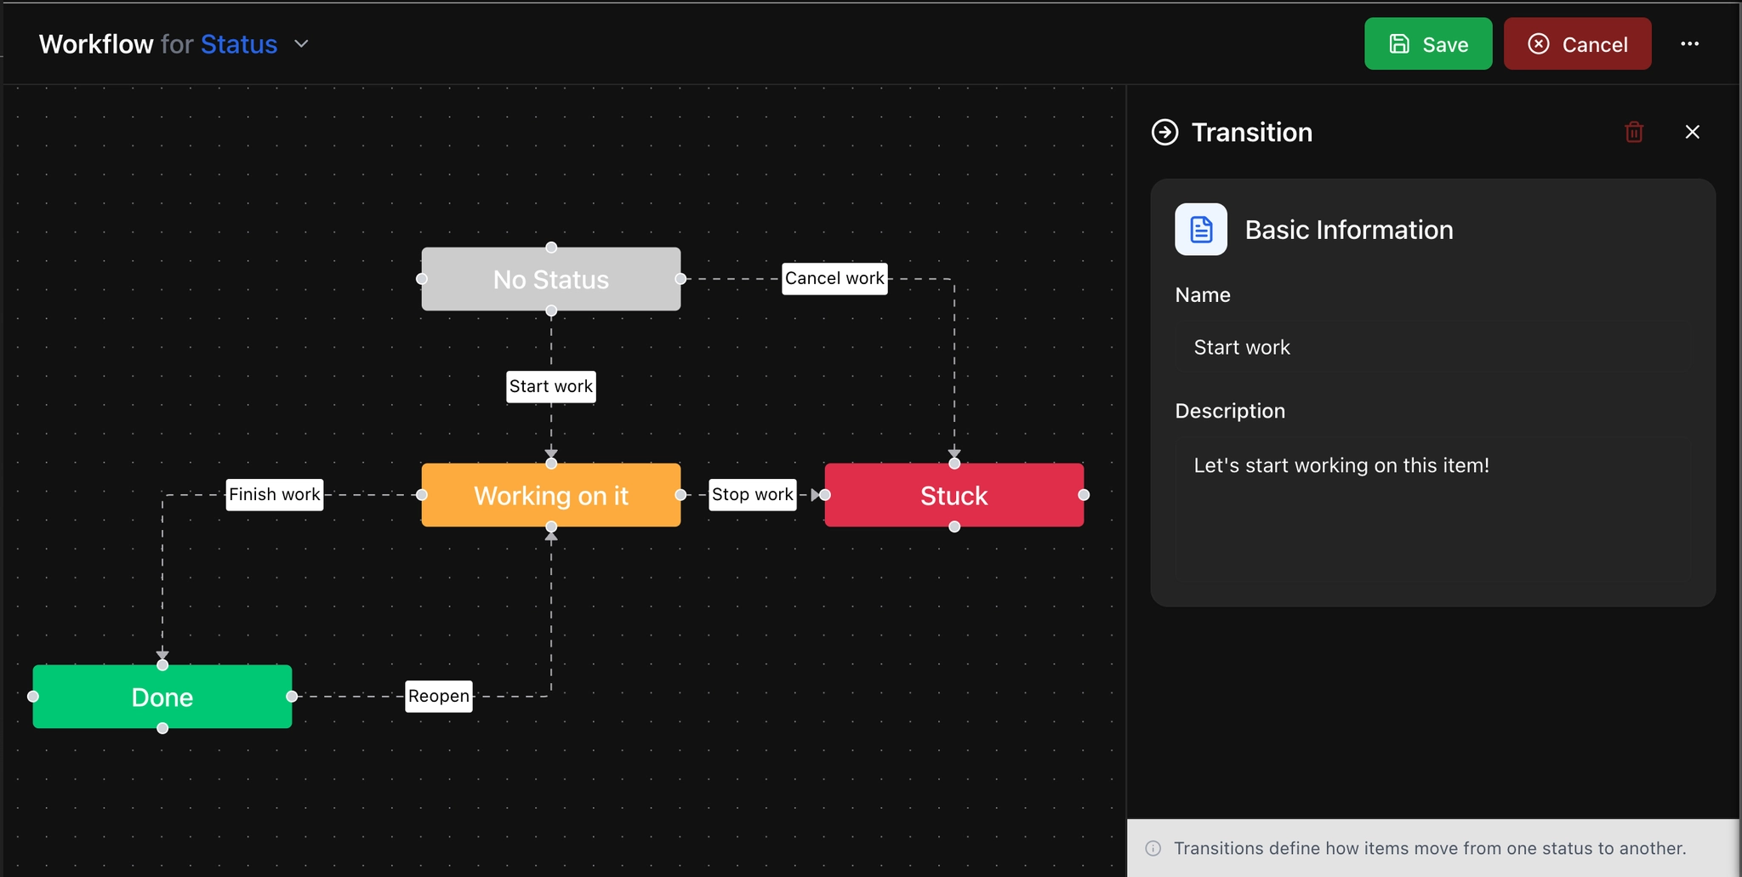The height and width of the screenshot is (877, 1742).
Task: Select the orange Working on it node
Action: tap(550, 495)
